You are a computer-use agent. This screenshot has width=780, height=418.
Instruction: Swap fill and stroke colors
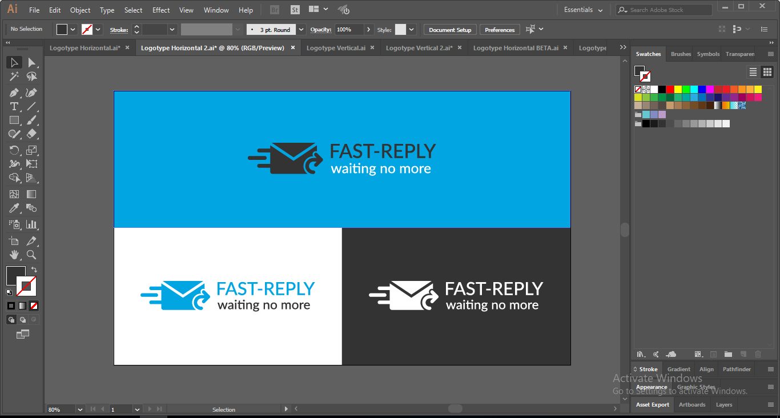34,270
